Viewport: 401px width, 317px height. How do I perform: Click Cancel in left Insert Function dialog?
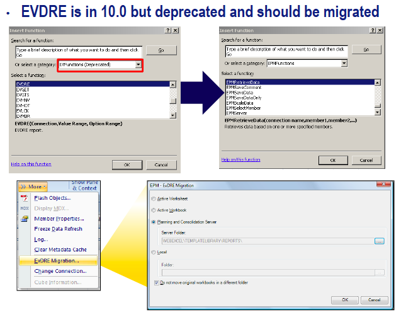[161, 165]
